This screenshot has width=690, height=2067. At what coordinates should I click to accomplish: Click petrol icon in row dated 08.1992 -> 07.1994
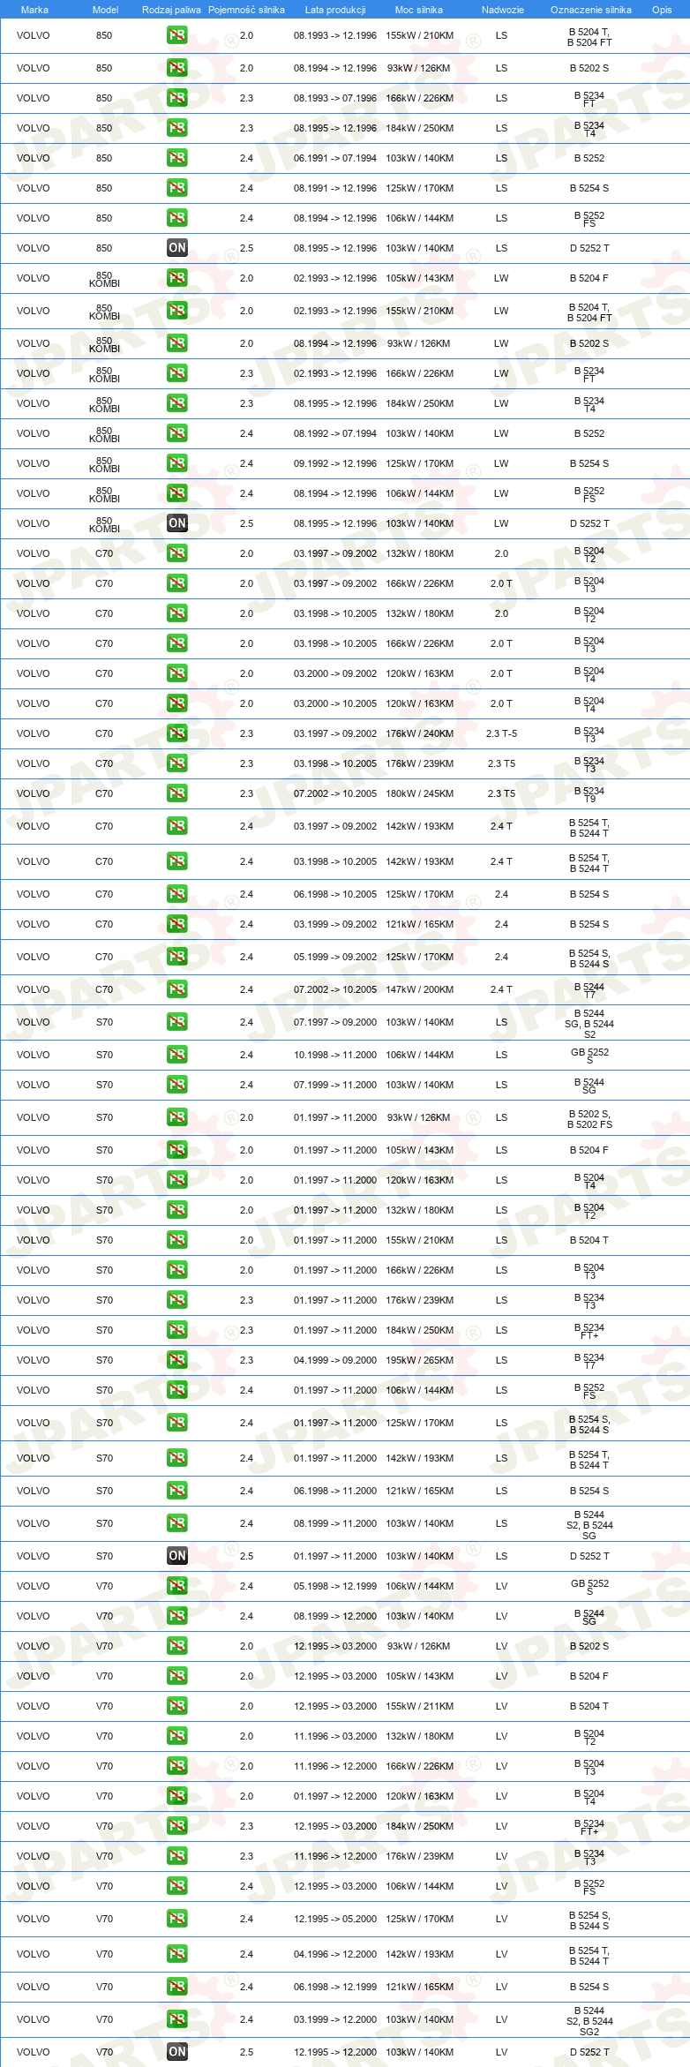pyautogui.click(x=177, y=433)
